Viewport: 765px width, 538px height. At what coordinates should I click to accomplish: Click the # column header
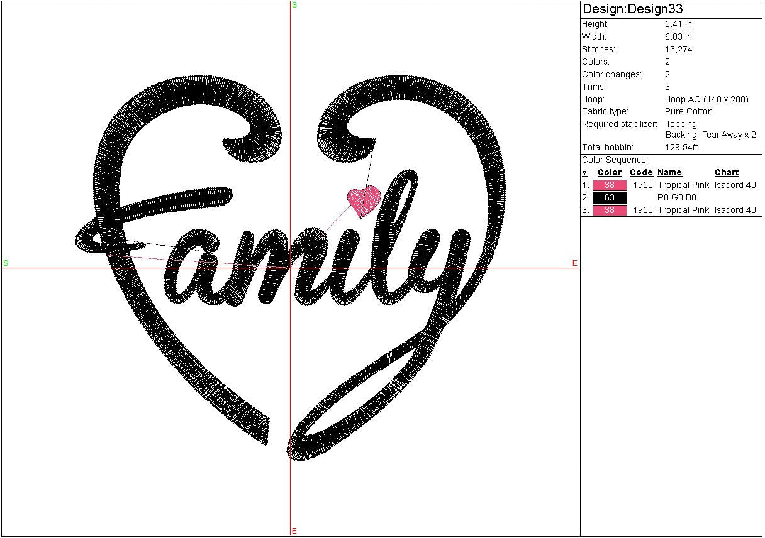pyautogui.click(x=584, y=173)
